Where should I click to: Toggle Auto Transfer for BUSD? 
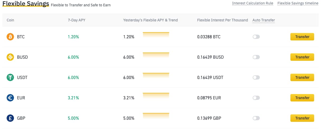click(x=256, y=57)
